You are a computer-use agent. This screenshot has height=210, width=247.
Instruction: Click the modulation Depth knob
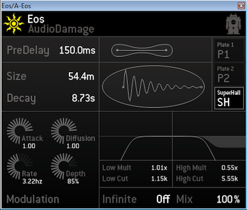pyautogui.click(x=63, y=165)
